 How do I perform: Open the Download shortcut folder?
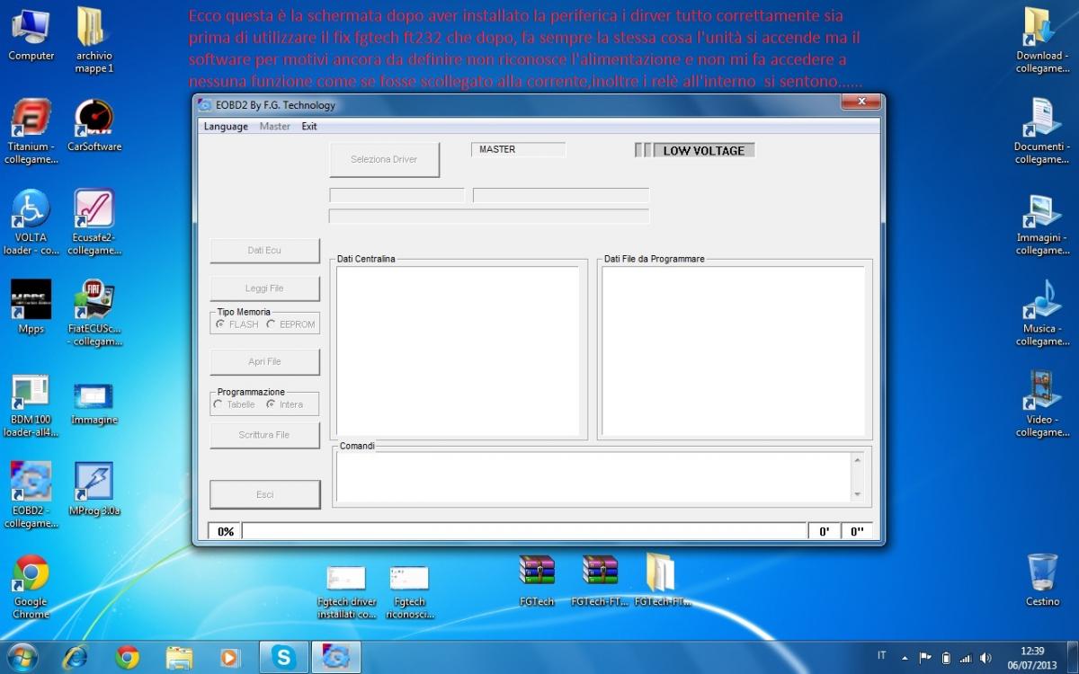click(1041, 40)
